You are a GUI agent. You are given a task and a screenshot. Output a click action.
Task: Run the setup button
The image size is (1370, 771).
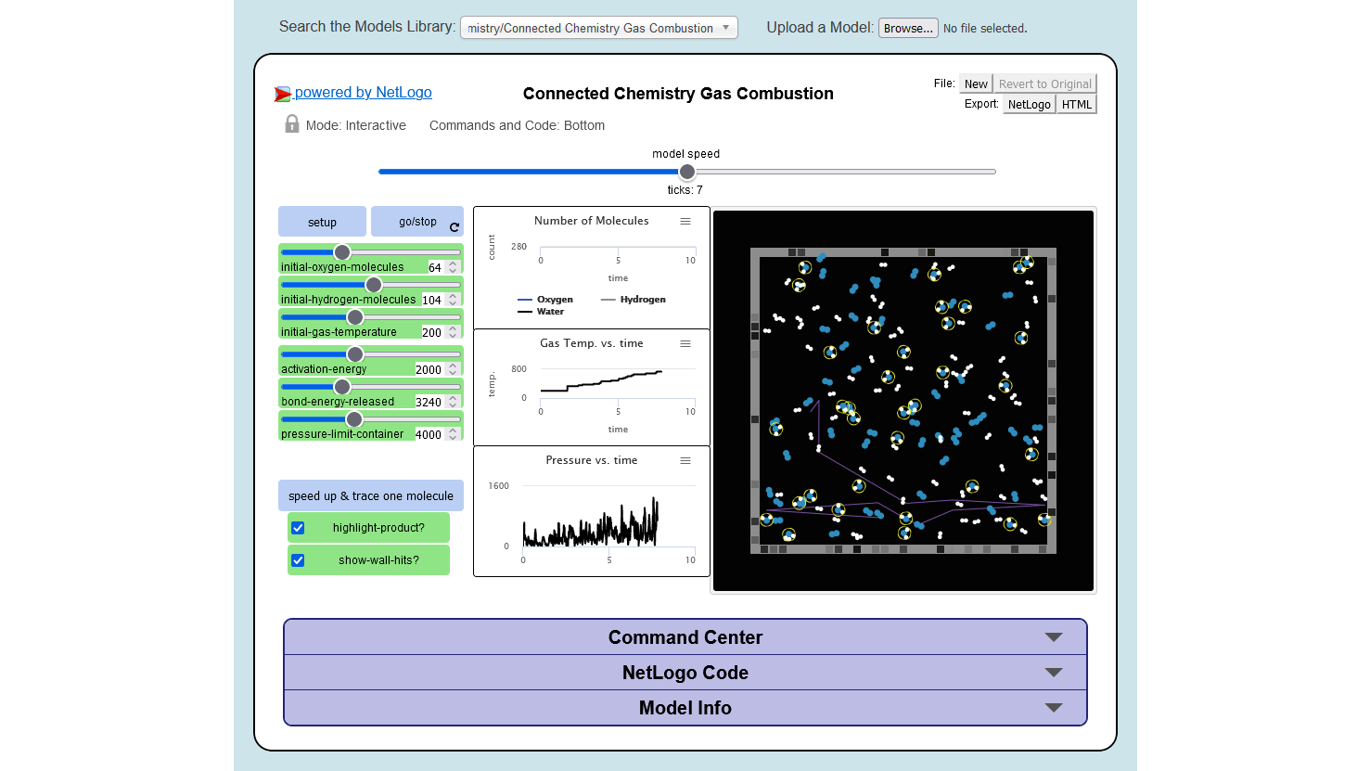[x=322, y=221]
